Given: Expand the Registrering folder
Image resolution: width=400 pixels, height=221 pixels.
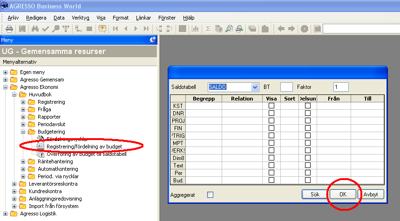Looking at the screenshot, I should pyautogui.click(x=23, y=102).
